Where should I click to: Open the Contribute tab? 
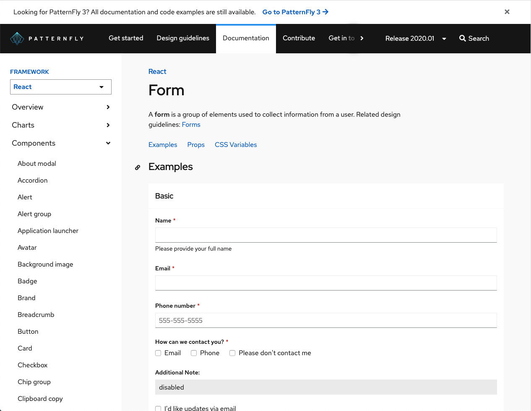(299, 38)
